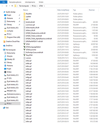
Task: Select GTAVLauncher application icon
Action: click(x=24, y=50)
